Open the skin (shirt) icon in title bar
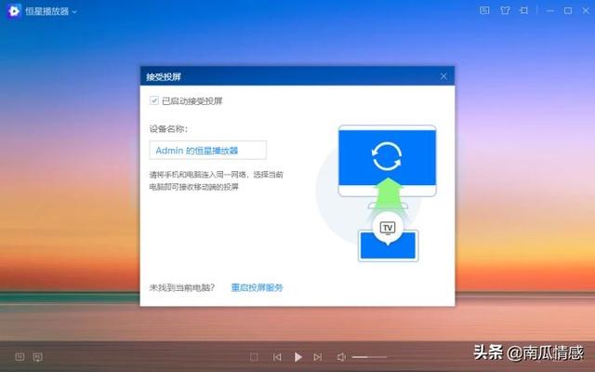 (505, 10)
